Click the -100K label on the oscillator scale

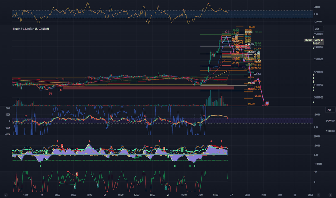(x=8, y=128)
